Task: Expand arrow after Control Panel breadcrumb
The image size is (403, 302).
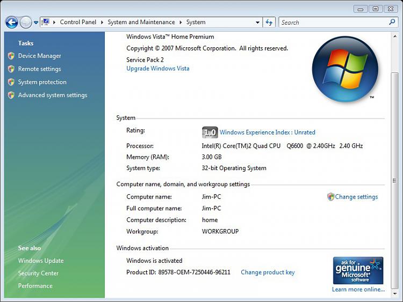Action: point(102,23)
